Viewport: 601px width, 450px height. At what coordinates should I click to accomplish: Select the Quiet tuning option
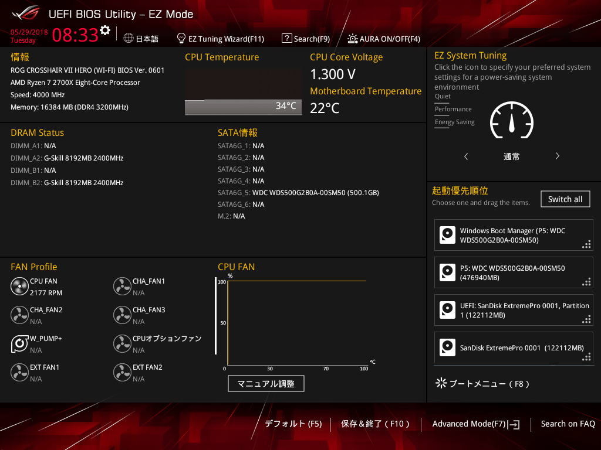[x=443, y=96]
